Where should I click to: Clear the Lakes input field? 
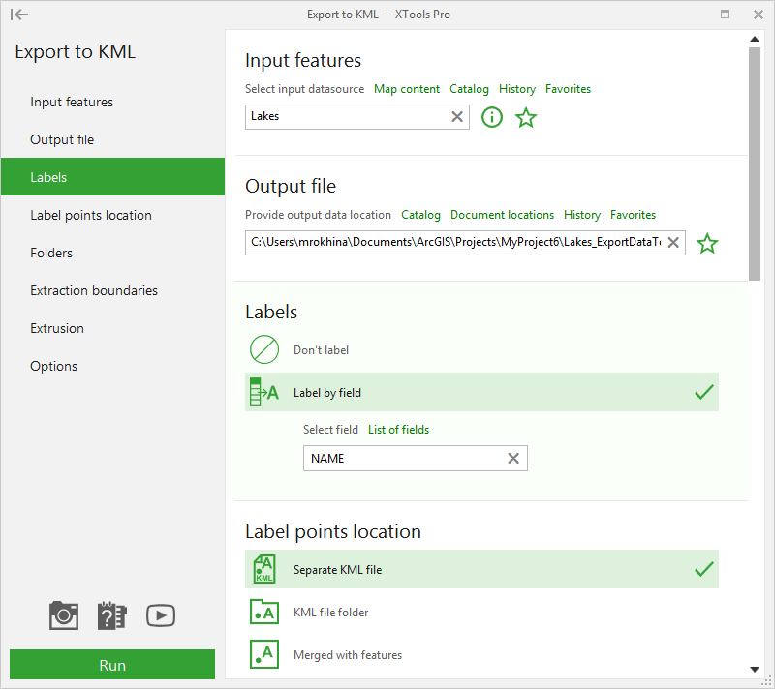tap(456, 116)
